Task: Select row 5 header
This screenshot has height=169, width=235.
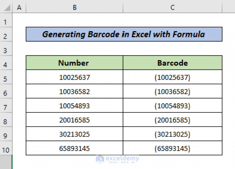Action: click(x=6, y=77)
